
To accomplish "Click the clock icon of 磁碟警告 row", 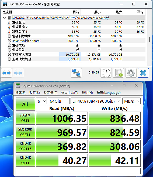I will tap(9, 50).
